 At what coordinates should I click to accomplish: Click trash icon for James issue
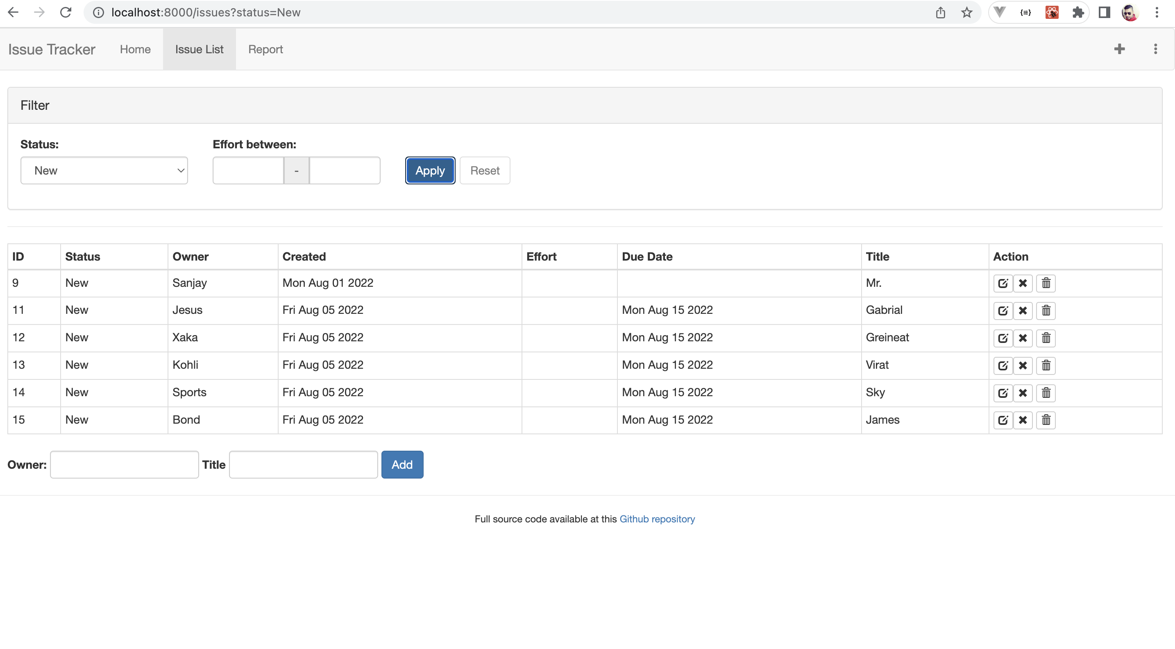coord(1046,420)
